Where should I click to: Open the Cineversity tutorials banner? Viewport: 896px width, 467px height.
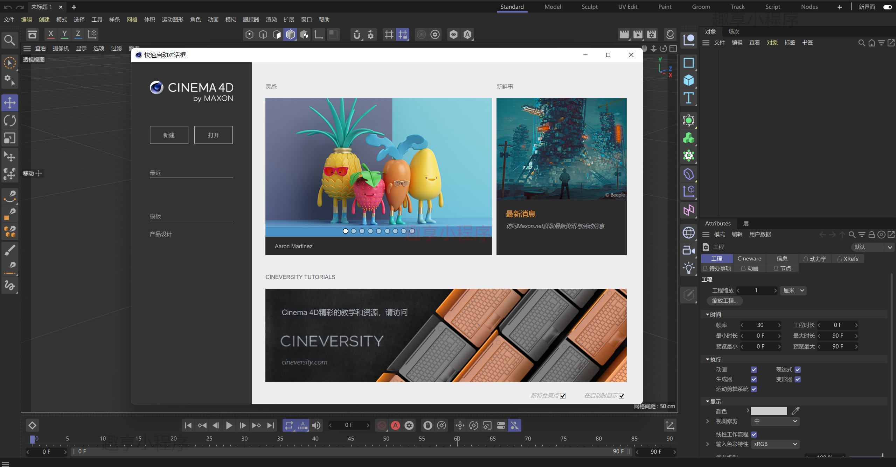(446, 335)
